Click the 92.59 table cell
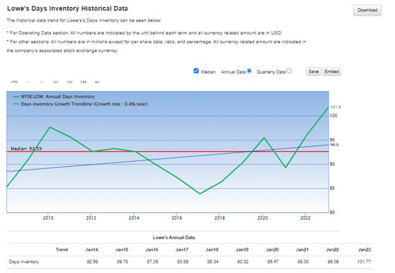The image size is (395, 273). point(92,262)
